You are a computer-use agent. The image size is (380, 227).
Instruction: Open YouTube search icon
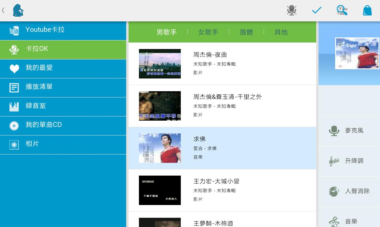tap(342, 10)
